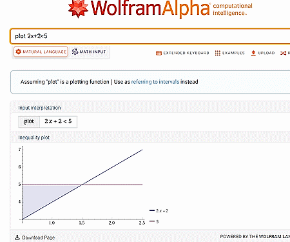
Task: Click the 'Powered by the Wolfram Language' text
Action: (255, 237)
